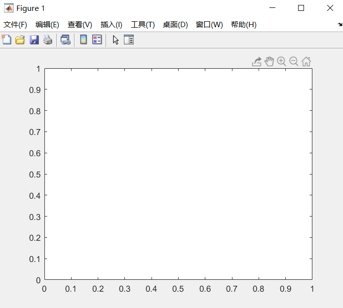The width and height of the screenshot is (343, 308).
Task: Enable the Zoom Out magnifier tool
Action: tap(294, 61)
